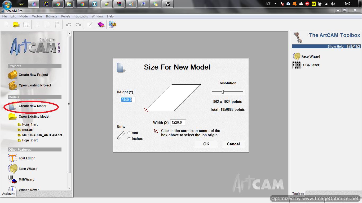Open the purple Help book toolbar icon

pos(101,25)
